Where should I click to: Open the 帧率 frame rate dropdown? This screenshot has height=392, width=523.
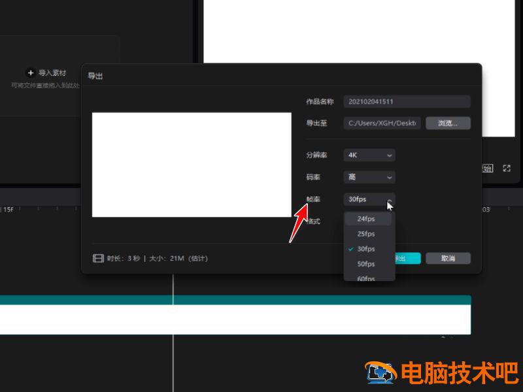369,199
